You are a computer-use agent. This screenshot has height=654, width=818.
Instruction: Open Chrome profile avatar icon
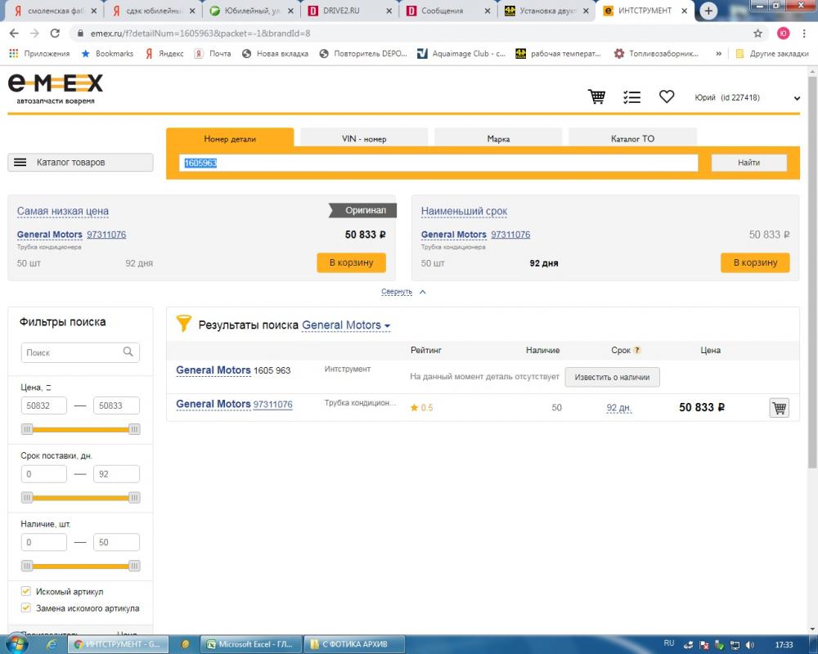783,34
